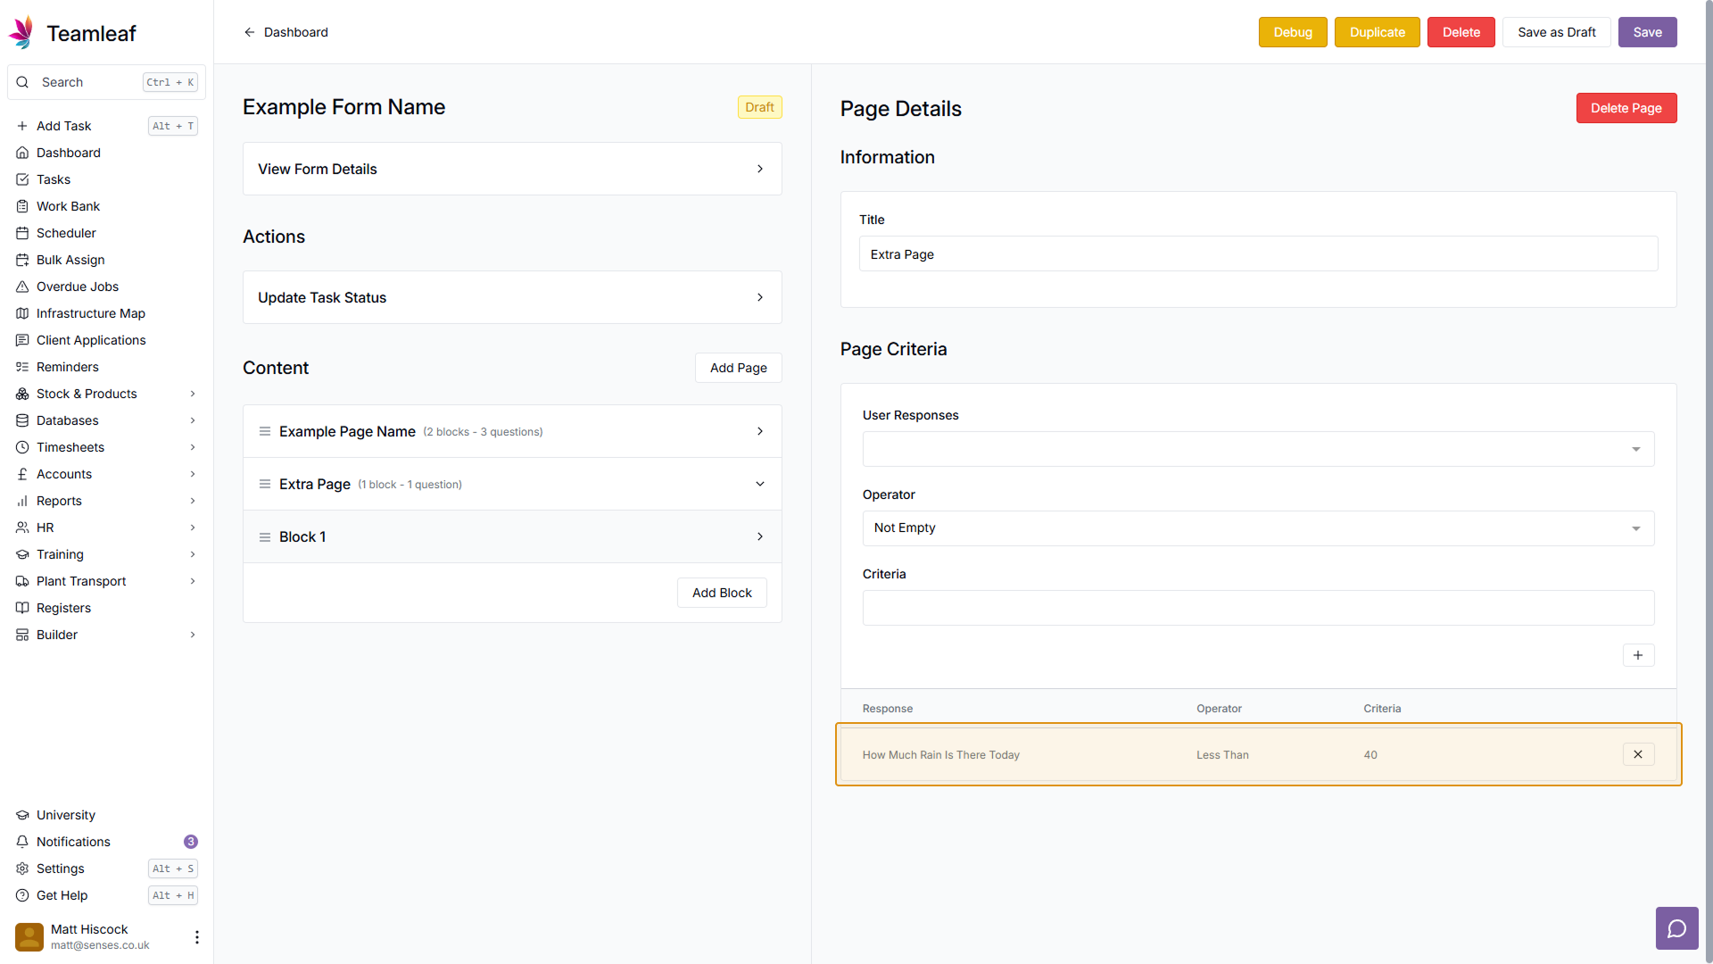
Task: Click the Delete Page button
Action: (x=1626, y=108)
